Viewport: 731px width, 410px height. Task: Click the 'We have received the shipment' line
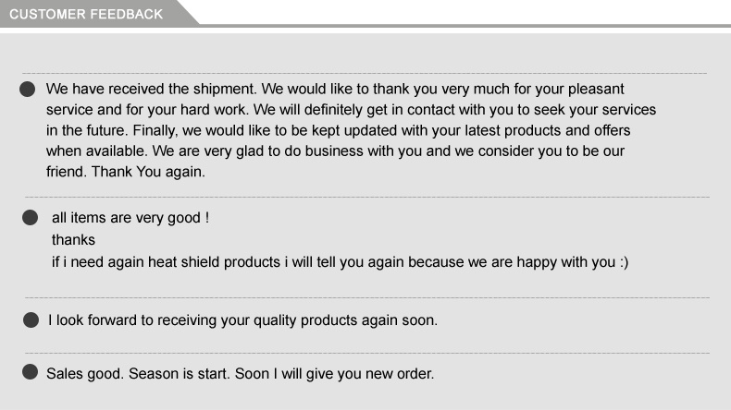(x=335, y=89)
